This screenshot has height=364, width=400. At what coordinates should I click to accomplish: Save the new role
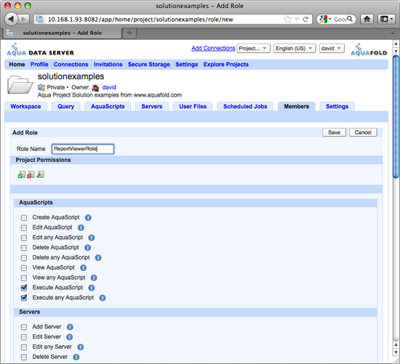(335, 132)
